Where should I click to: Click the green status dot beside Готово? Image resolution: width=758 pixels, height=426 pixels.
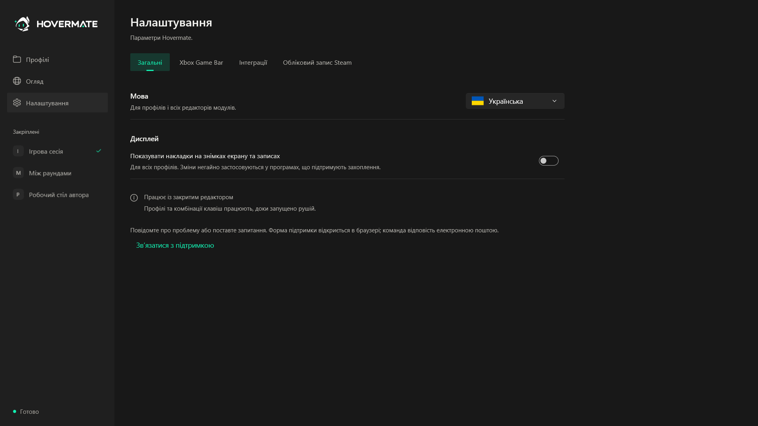(15, 411)
